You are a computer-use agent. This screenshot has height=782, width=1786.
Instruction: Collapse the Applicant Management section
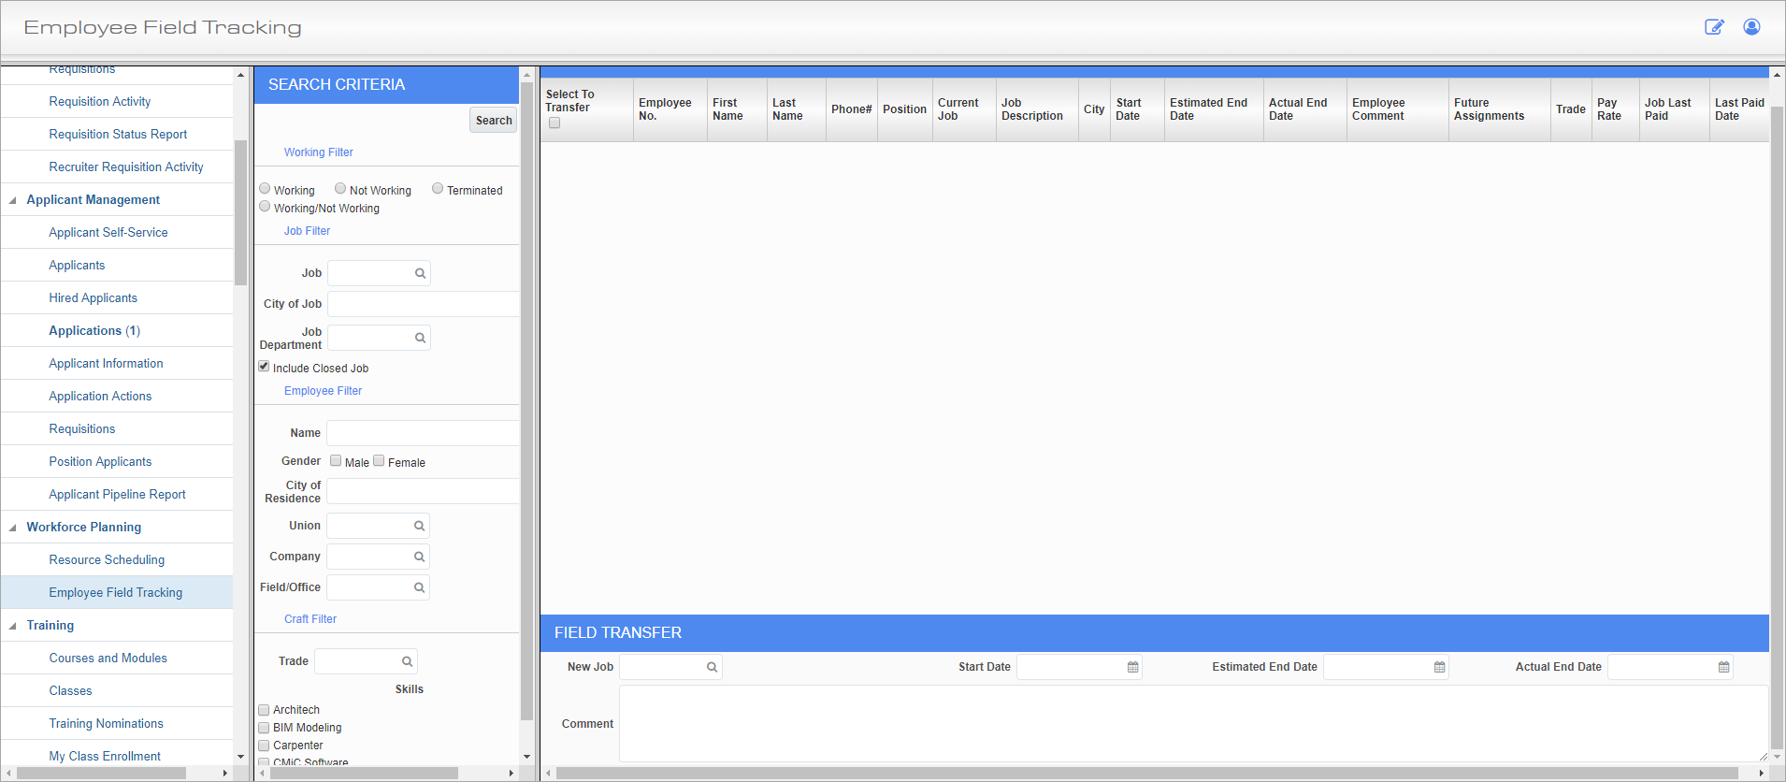click(13, 200)
